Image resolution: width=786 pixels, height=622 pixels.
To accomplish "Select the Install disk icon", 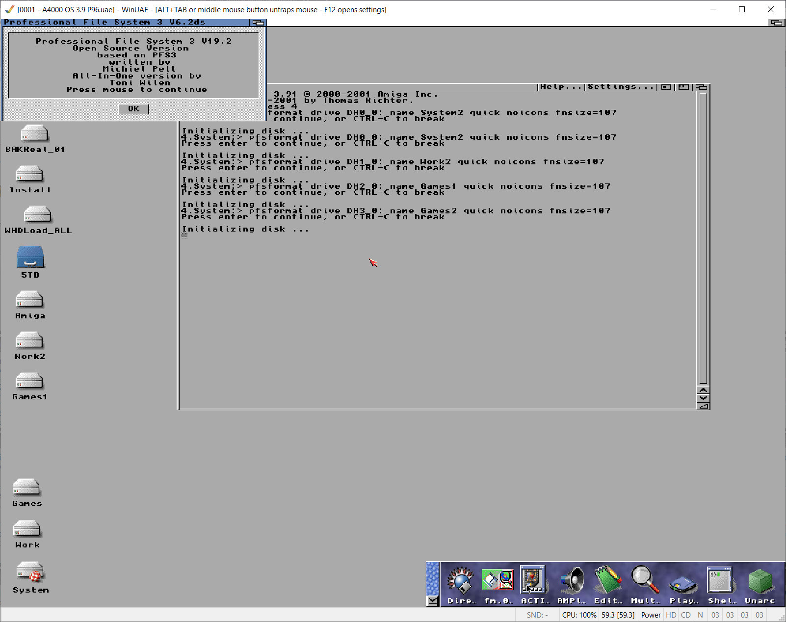I will [x=29, y=174].
